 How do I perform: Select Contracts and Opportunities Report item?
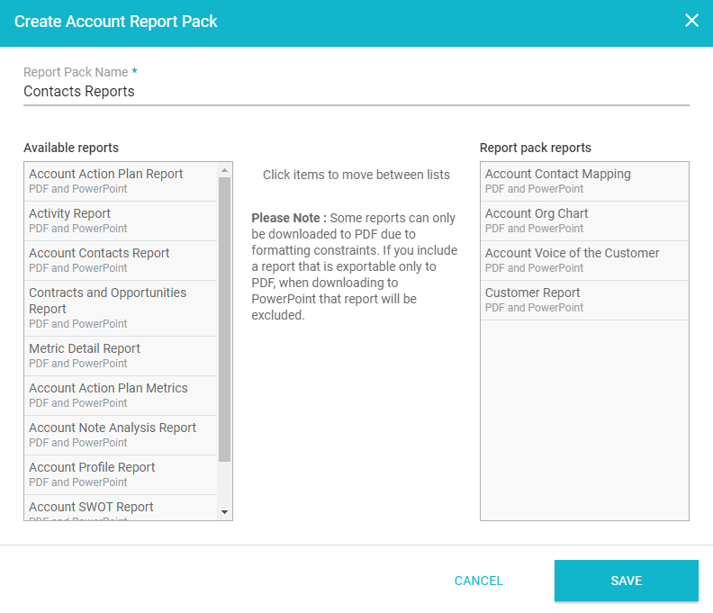tap(121, 308)
